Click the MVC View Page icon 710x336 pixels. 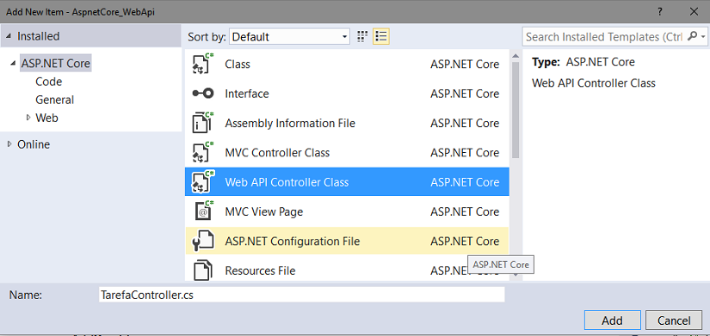(203, 211)
